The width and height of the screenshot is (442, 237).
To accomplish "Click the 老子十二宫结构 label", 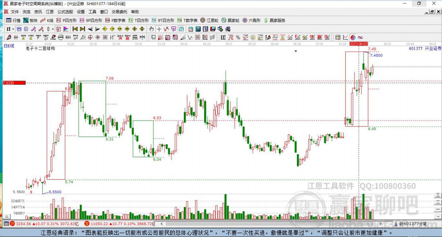I will [x=40, y=48].
